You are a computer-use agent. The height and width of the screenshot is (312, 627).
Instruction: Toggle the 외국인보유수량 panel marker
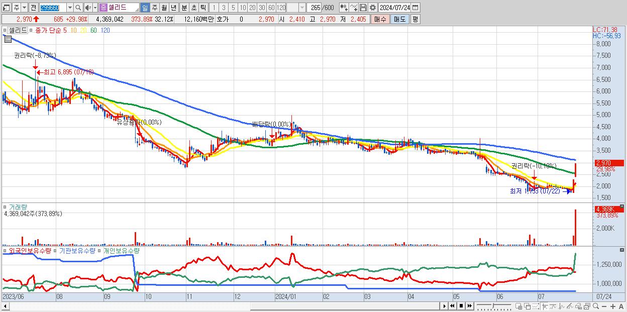(x=6, y=250)
